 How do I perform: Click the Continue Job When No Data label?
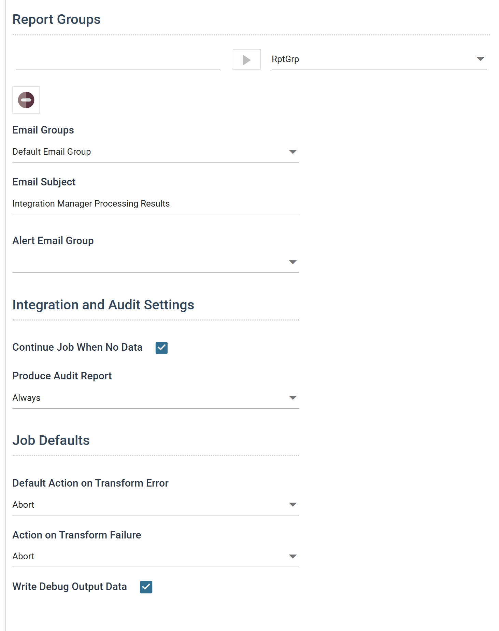tap(77, 347)
